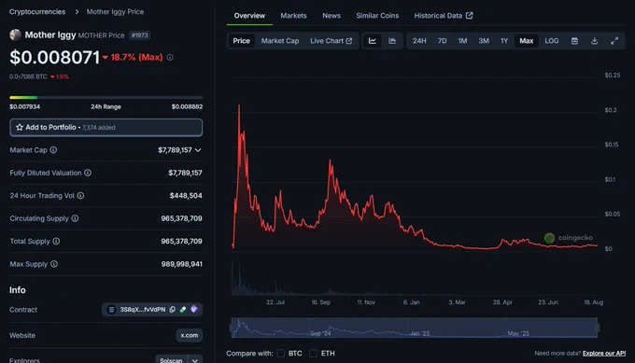Screen dimensions: 635x363
Task: Show 24 Hour Trading Vol info icon
Action: click(x=80, y=195)
